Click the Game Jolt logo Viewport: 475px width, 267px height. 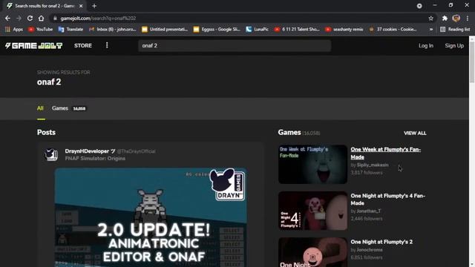[33, 46]
